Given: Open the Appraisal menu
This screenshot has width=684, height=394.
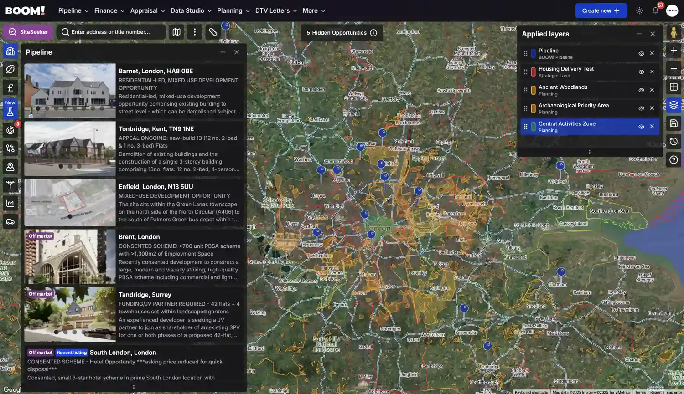Looking at the screenshot, I should 147,10.
